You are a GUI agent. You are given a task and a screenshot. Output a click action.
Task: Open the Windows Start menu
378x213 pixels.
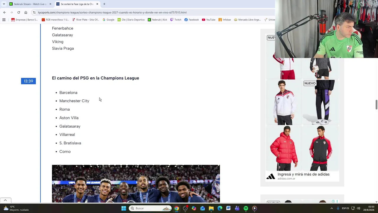(124, 208)
